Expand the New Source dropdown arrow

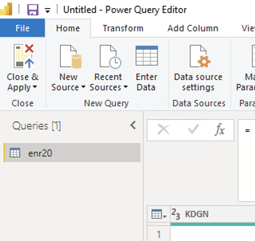pyautogui.click(x=83, y=87)
